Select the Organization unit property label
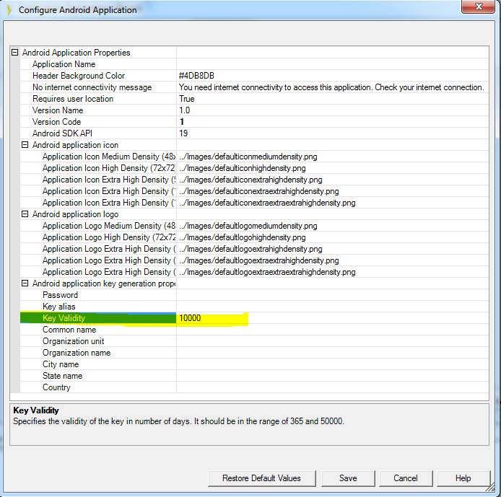This screenshot has width=501, height=497. pyautogui.click(x=73, y=341)
